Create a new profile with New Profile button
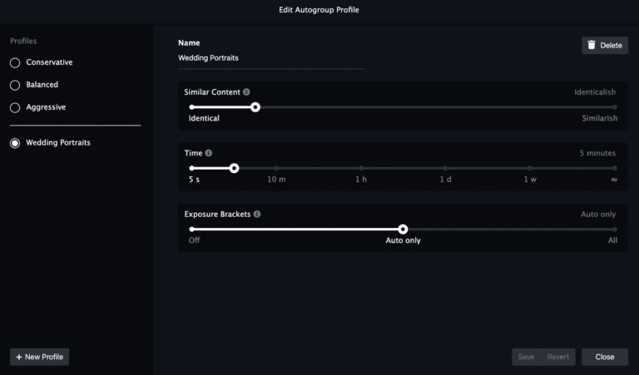The image size is (639, 375). [39, 357]
